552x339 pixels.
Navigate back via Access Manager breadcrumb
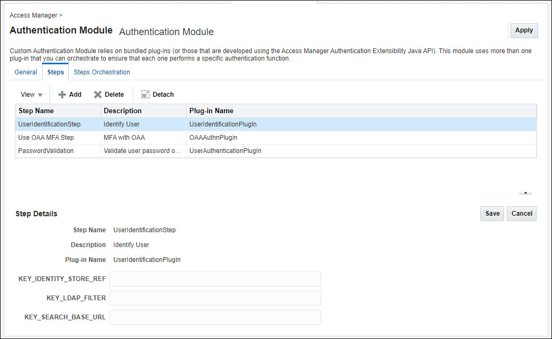32,15
